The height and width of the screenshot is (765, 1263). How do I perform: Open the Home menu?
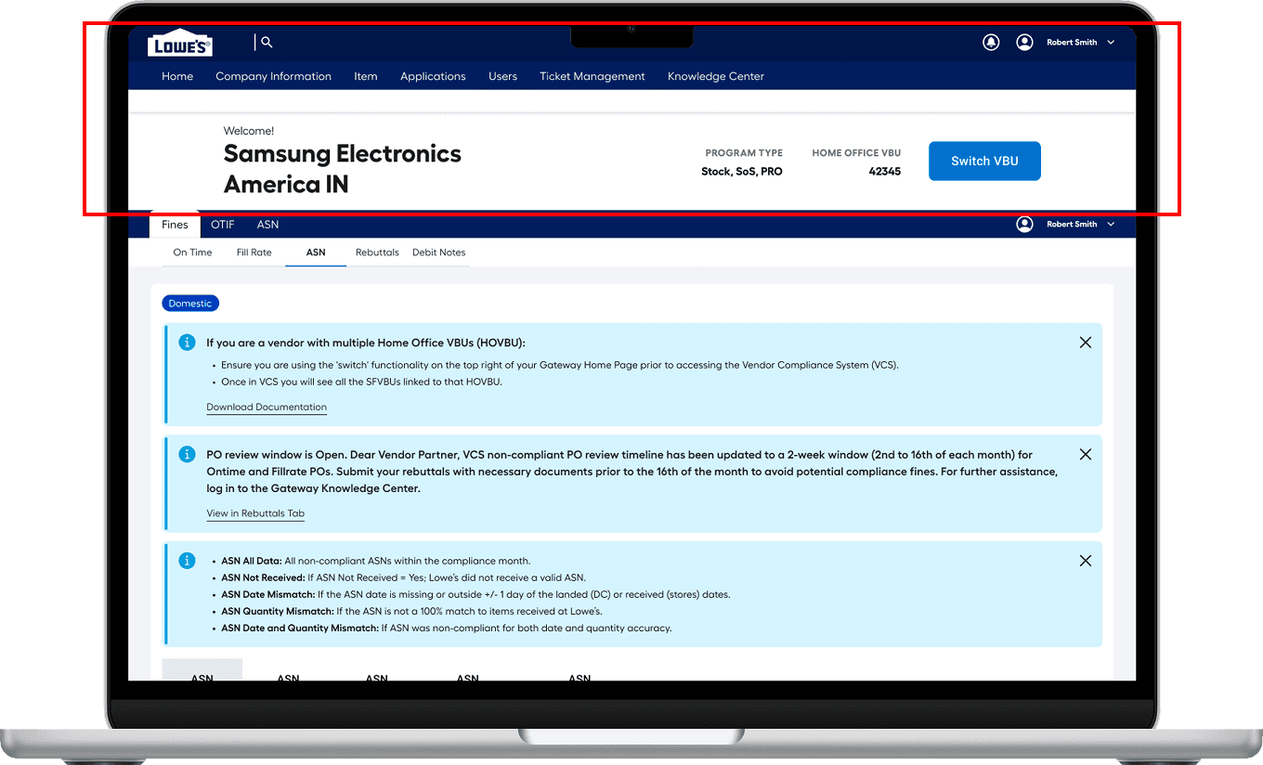177,76
